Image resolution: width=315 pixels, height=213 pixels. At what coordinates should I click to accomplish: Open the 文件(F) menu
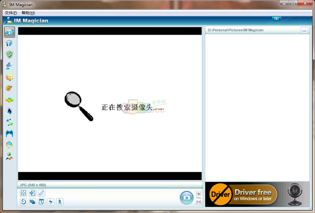point(11,13)
